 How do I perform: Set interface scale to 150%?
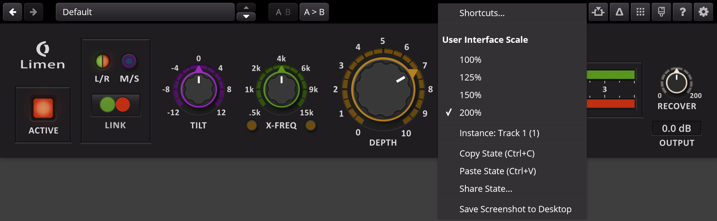(512, 95)
